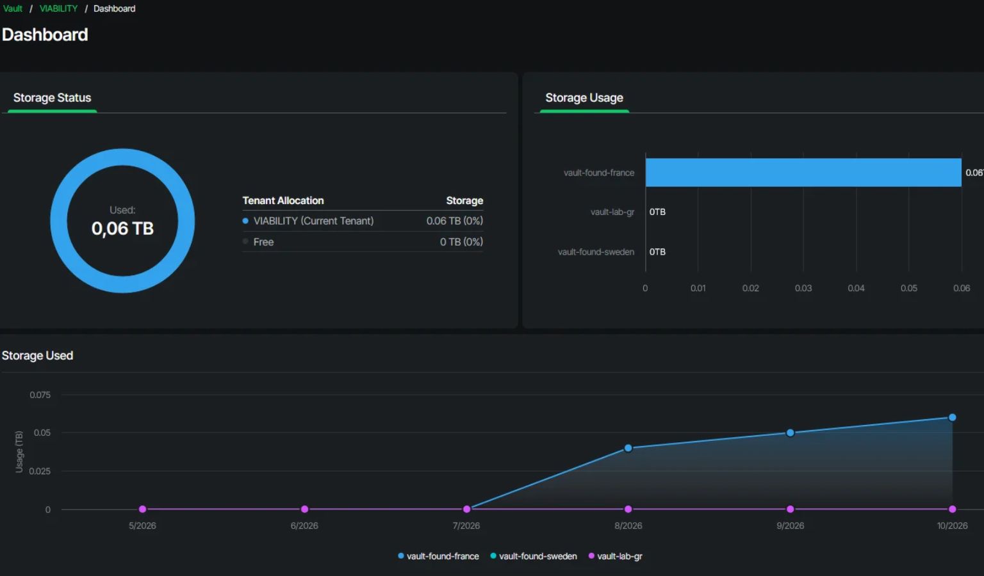Click the 0,06 TB used value
Image resolution: width=984 pixels, height=576 pixels.
click(x=122, y=228)
